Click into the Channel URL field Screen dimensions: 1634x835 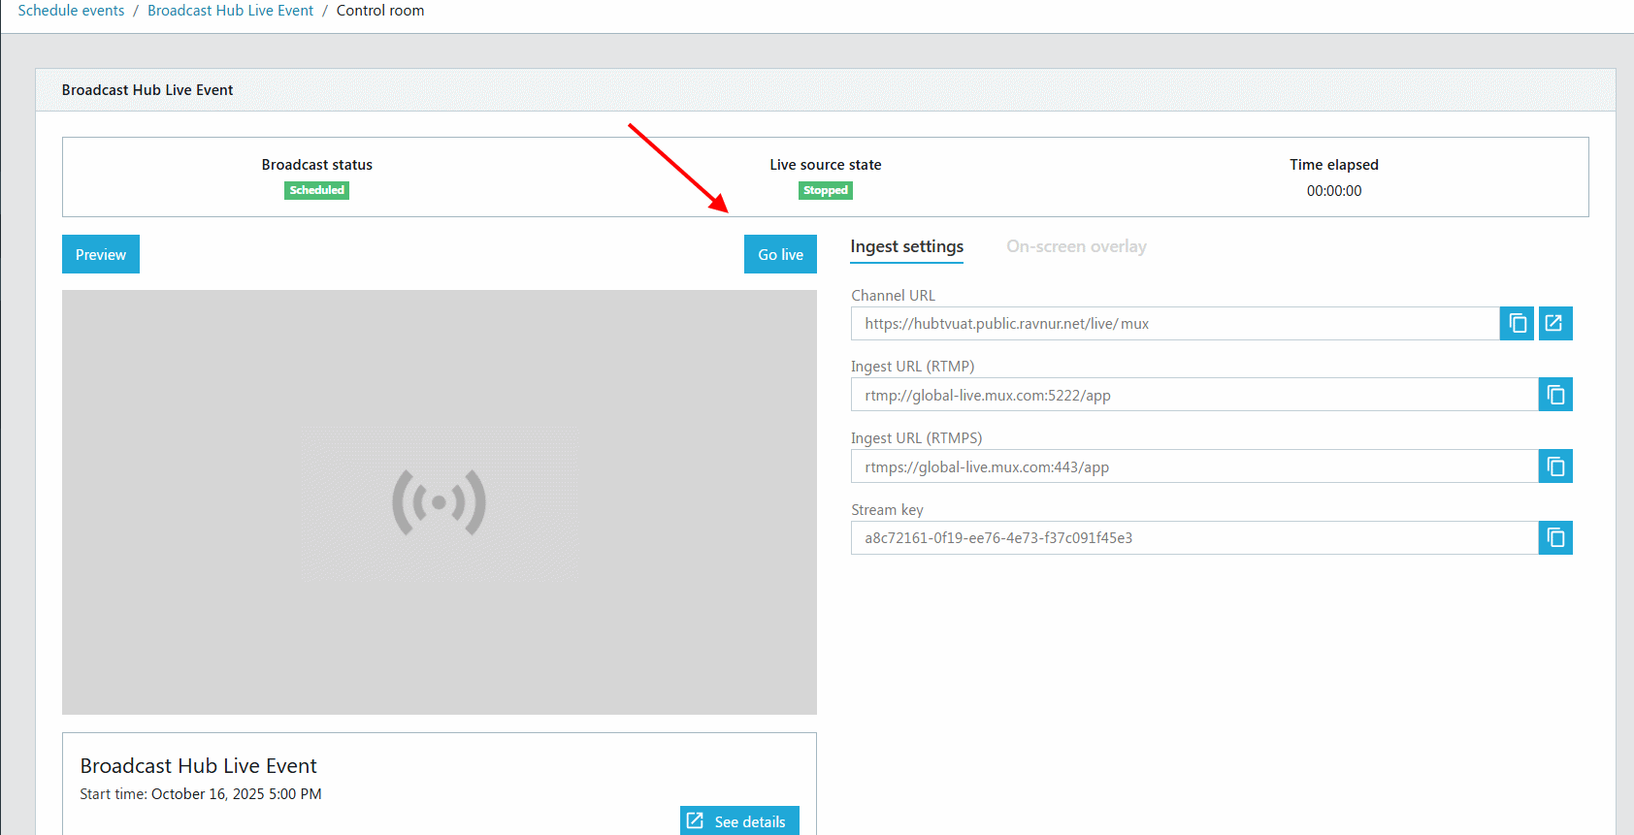pos(1175,324)
